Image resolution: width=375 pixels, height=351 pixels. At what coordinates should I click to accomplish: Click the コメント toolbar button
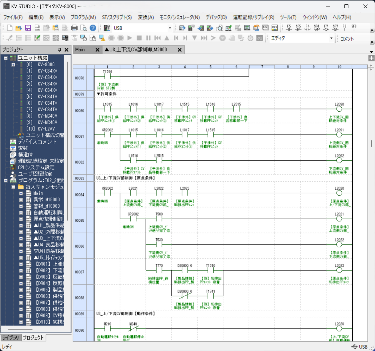[x=347, y=39]
